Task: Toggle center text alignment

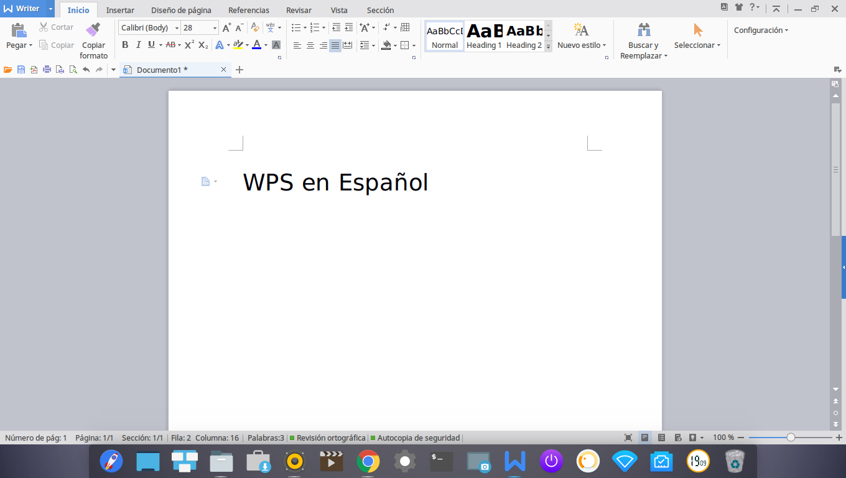Action: [309, 44]
